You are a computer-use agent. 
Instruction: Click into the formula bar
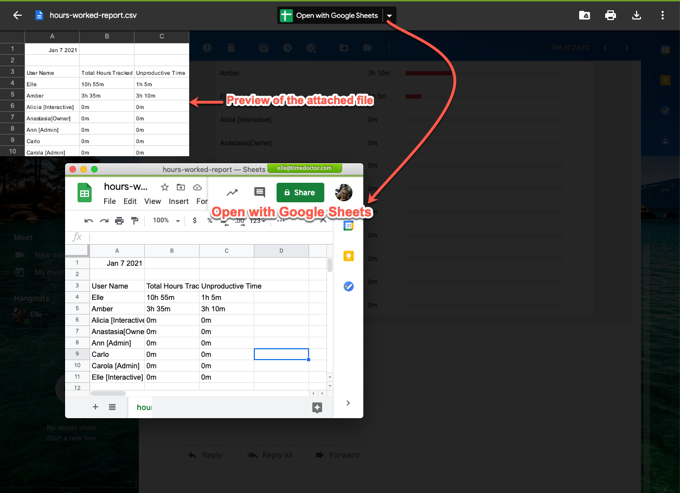tap(211, 237)
